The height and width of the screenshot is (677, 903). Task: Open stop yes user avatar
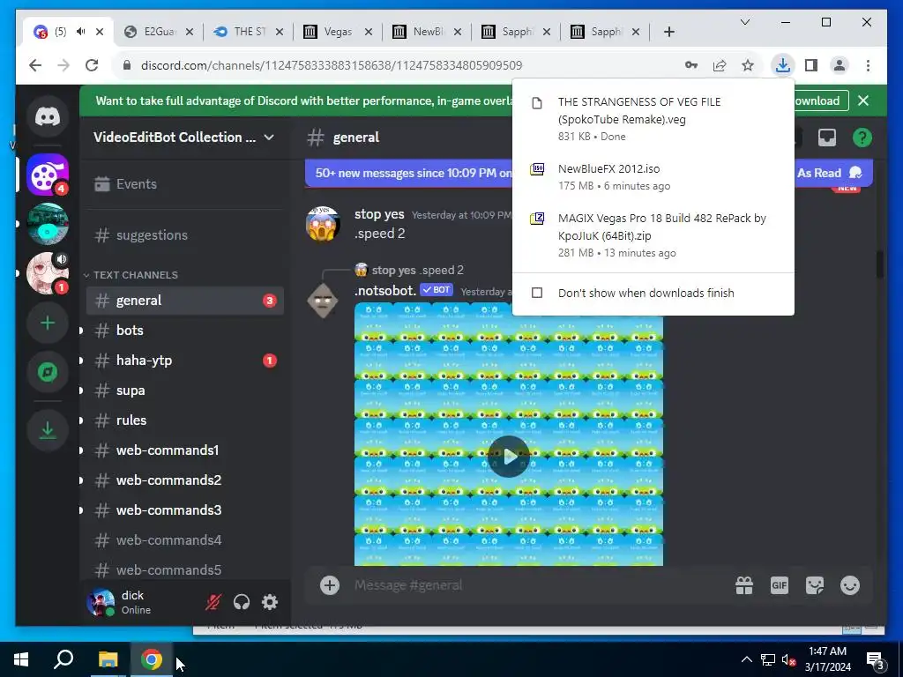323,224
